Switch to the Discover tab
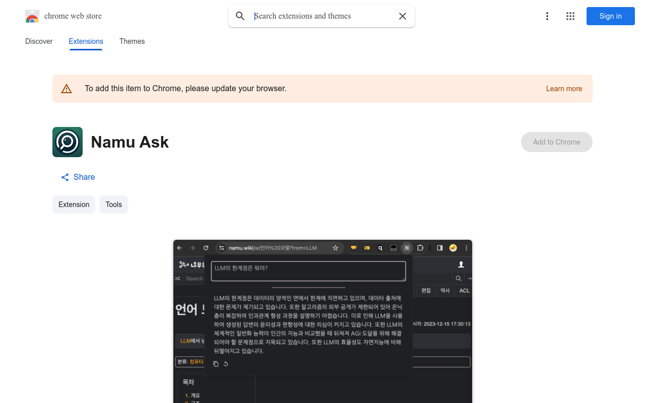The width and height of the screenshot is (645, 403). 39,41
